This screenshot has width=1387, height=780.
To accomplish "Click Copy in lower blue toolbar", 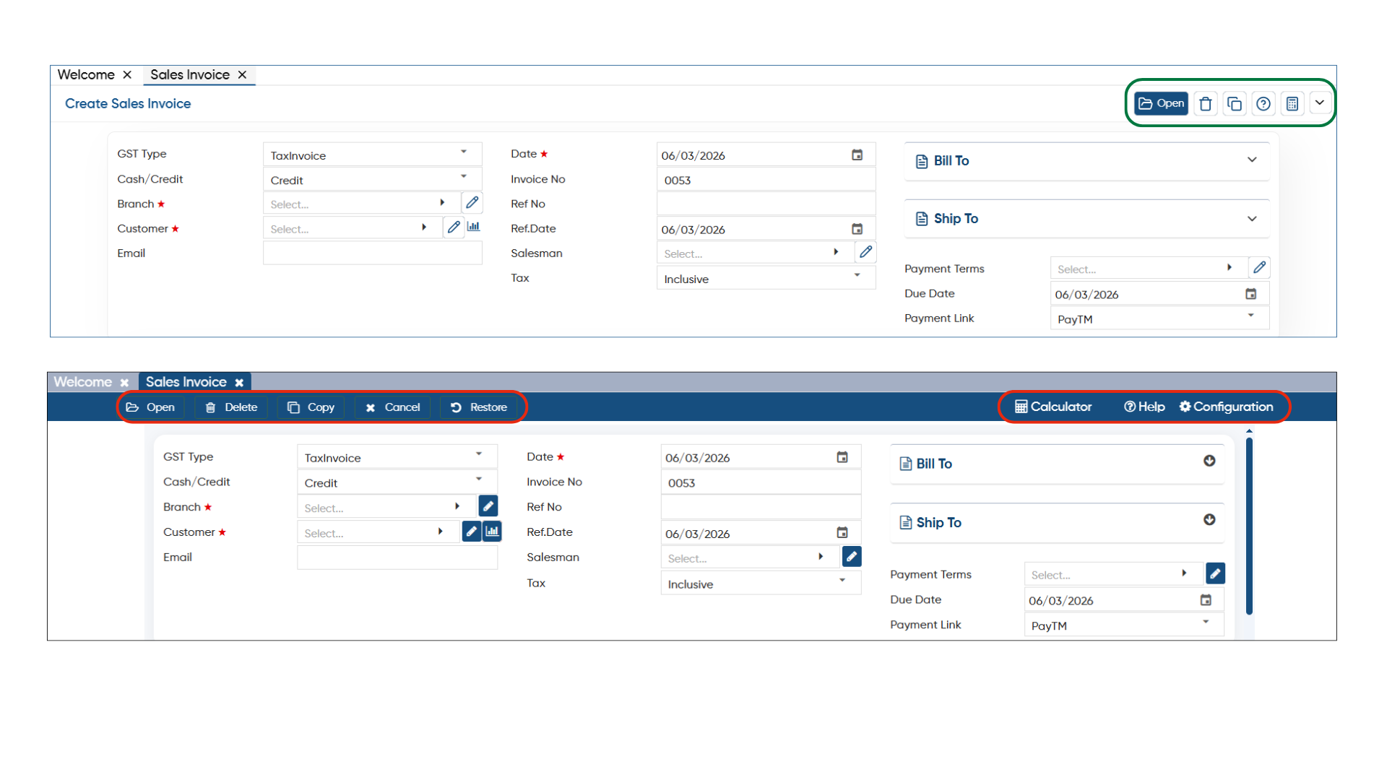I will [x=311, y=407].
